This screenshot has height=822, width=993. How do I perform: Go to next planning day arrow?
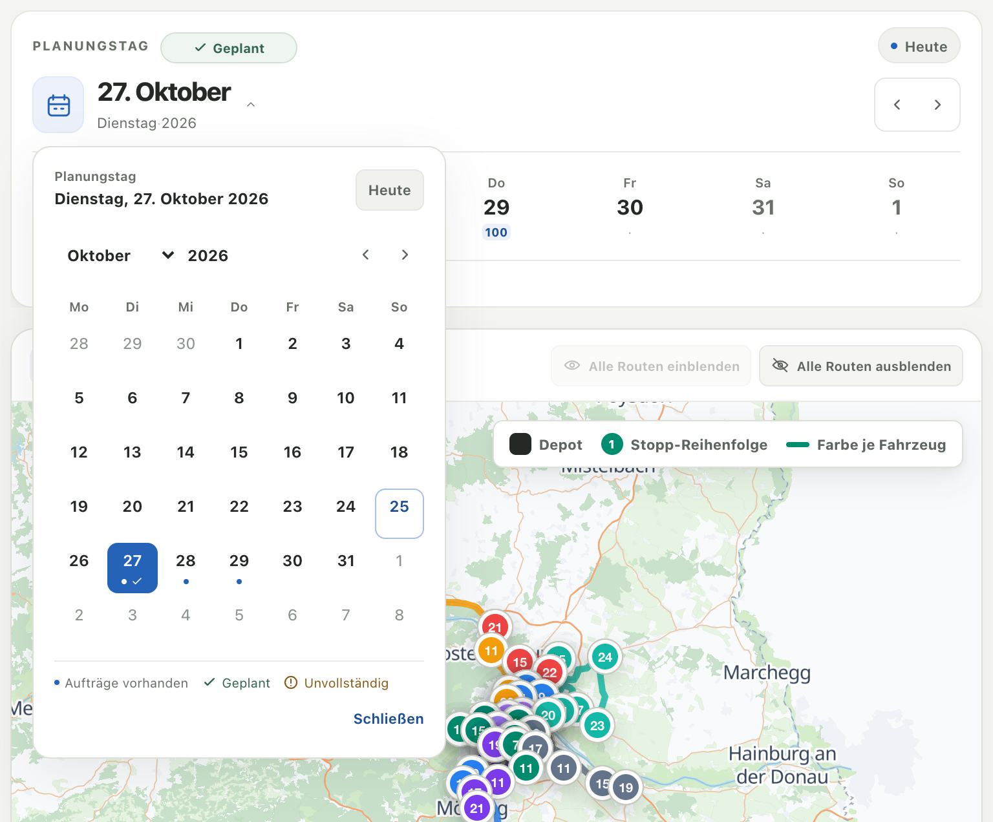pos(937,105)
